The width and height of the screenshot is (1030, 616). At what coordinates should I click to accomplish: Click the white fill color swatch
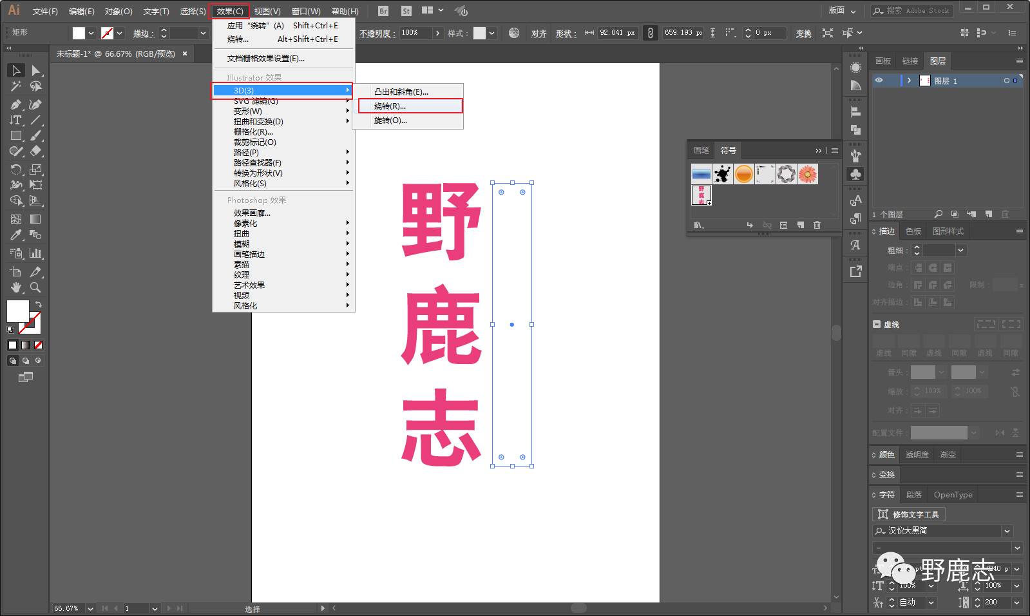[x=79, y=33]
